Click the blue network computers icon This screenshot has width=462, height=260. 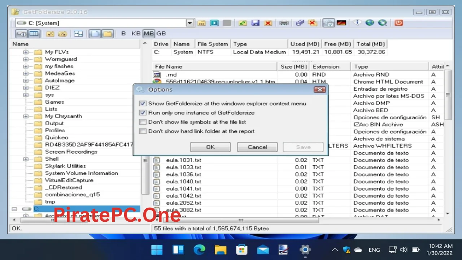300,23
